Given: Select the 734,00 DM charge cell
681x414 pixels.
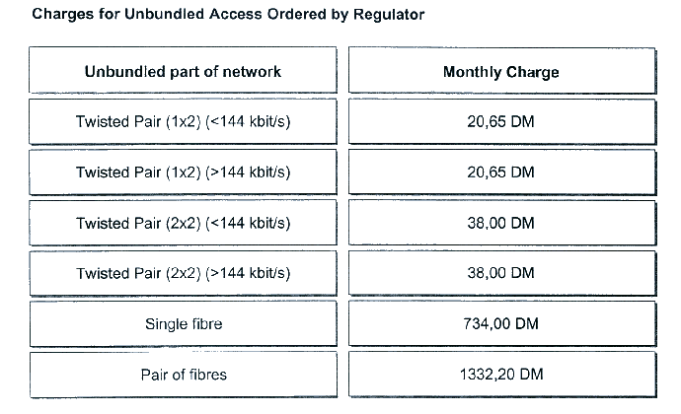Looking at the screenshot, I should point(502,323).
